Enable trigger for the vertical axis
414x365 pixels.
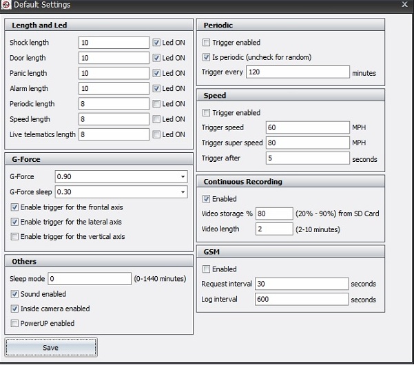coord(14,236)
